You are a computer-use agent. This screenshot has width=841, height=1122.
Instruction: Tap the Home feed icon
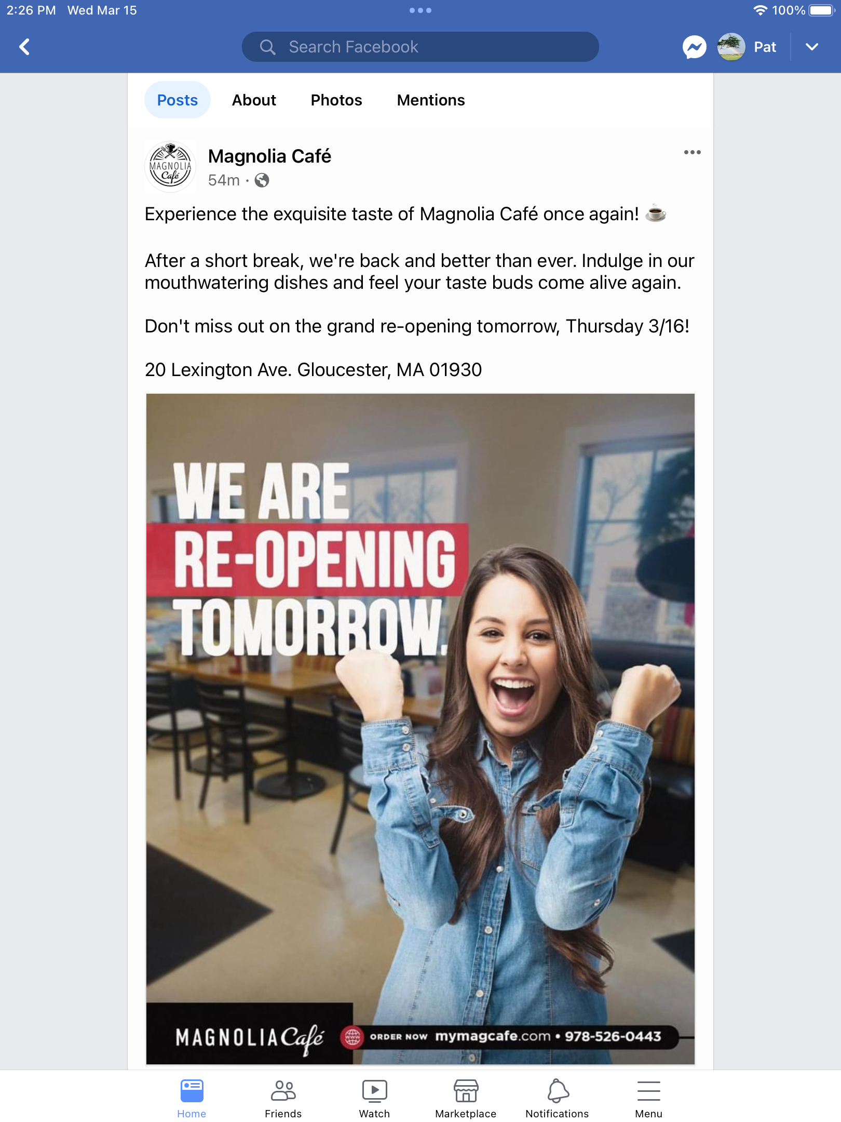[x=192, y=1091]
